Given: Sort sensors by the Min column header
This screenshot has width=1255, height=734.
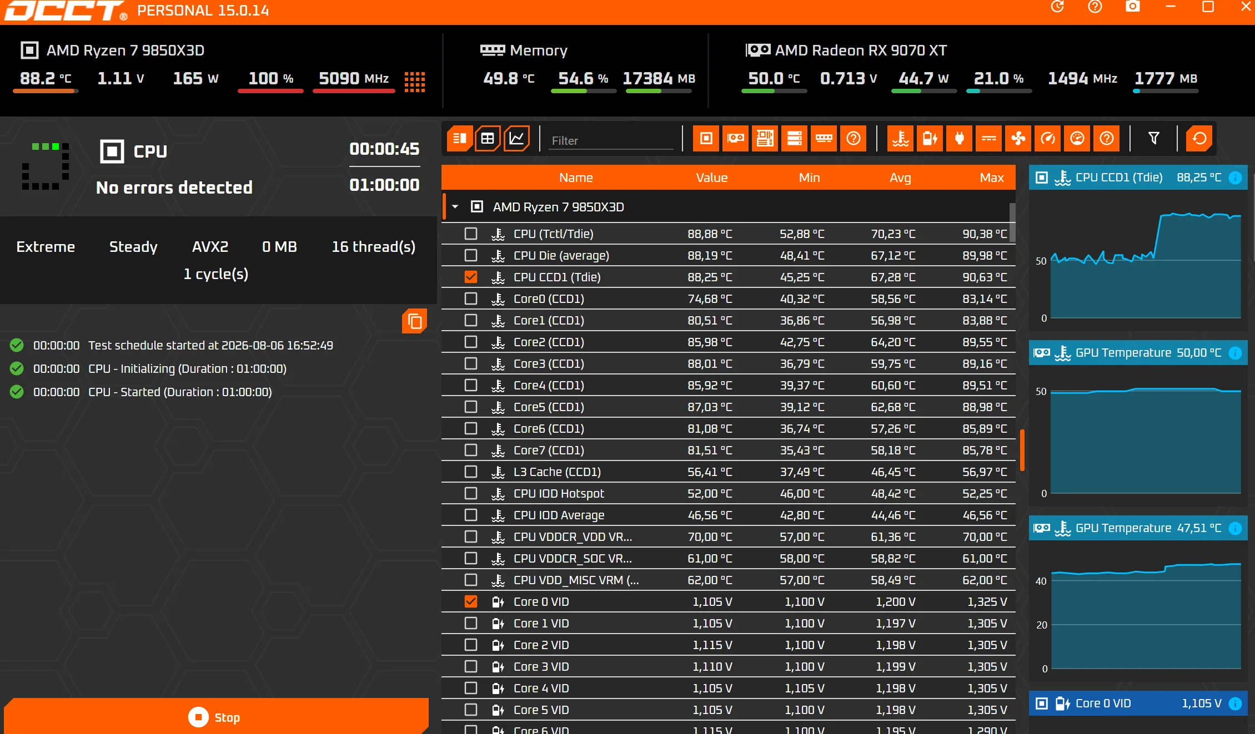Looking at the screenshot, I should [809, 178].
